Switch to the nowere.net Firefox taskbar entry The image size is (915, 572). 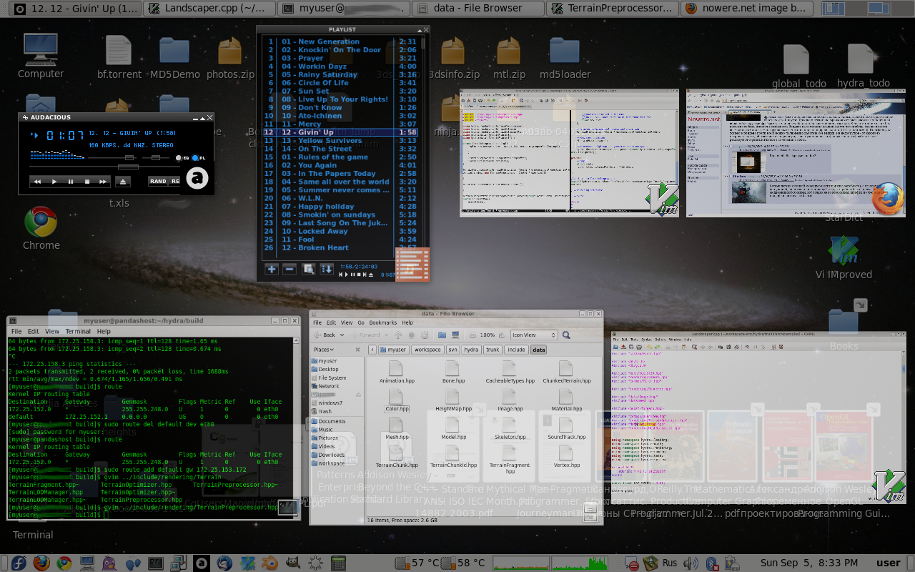pyautogui.click(x=748, y=9)
